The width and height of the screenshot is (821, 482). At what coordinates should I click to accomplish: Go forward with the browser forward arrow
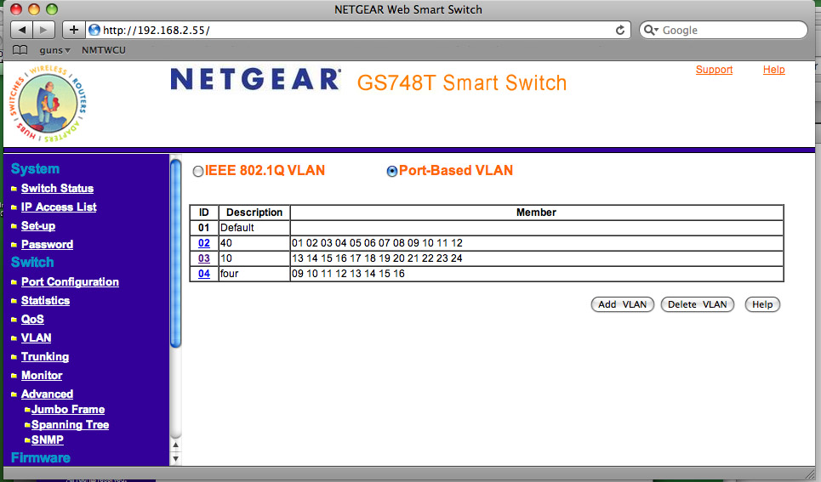click(44, 30)
